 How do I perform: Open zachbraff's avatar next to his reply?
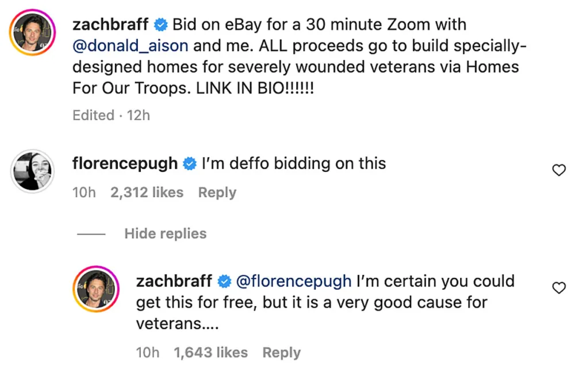pos(96,288)
